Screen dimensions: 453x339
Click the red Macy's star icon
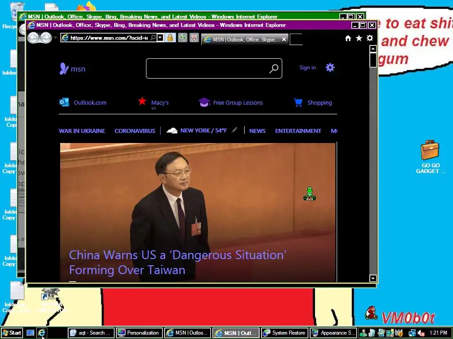click(x=142, y=101)
